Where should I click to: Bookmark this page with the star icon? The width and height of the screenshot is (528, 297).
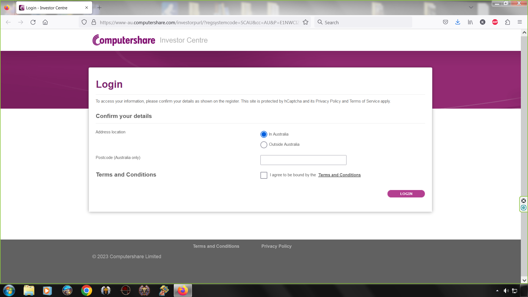click(306, 22)
